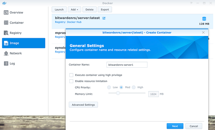Click the 128 MB size text
Screen dimensions: 215x130
[204, 24]
